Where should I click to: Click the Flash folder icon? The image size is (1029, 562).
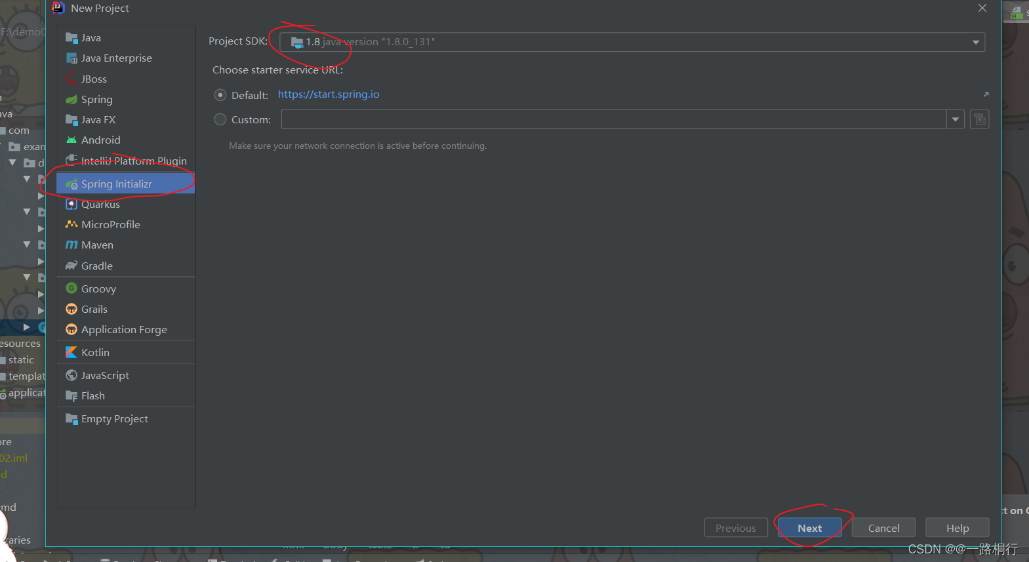click(x=71, y=396)
